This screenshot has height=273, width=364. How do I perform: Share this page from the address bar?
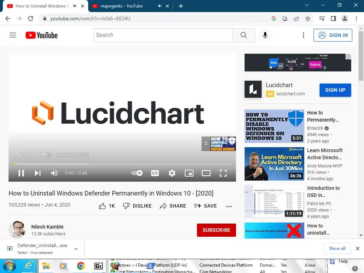tap(296, 18)
